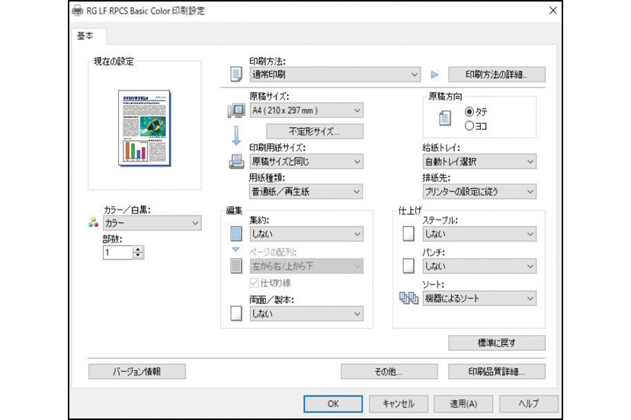Open the 用紙種類 普通紙/再生紙 dropdown
The image size is (631, 420).
coord(306,192)
